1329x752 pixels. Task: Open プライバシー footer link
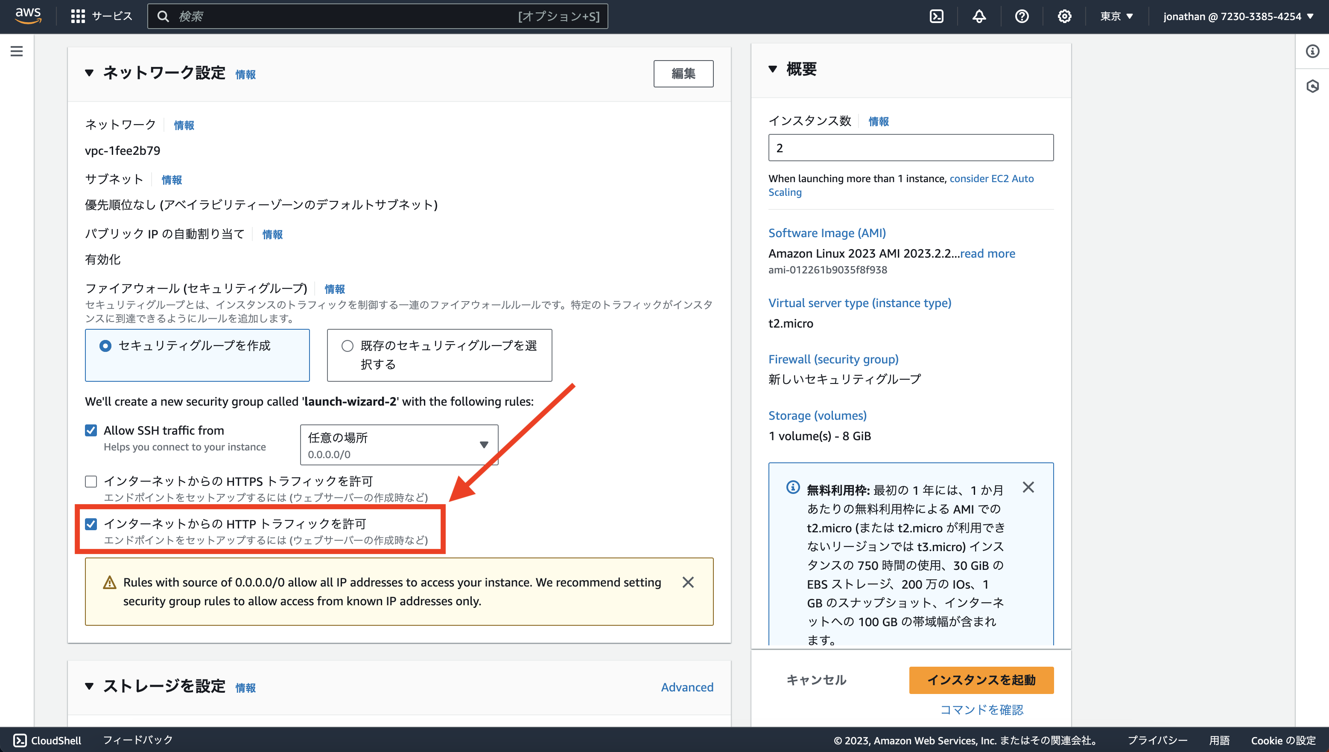click(x=1157, y=740)
